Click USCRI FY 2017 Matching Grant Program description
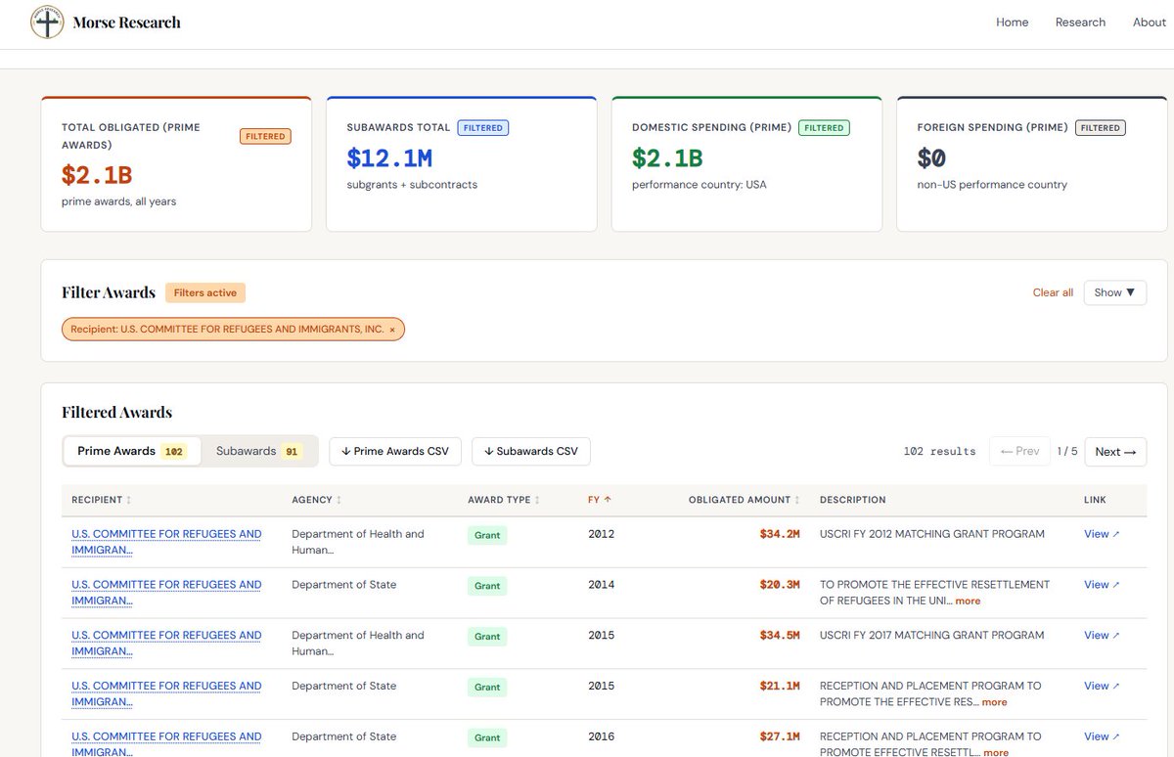The width and height of the screenshot is (1174, 757). point(932,636)
